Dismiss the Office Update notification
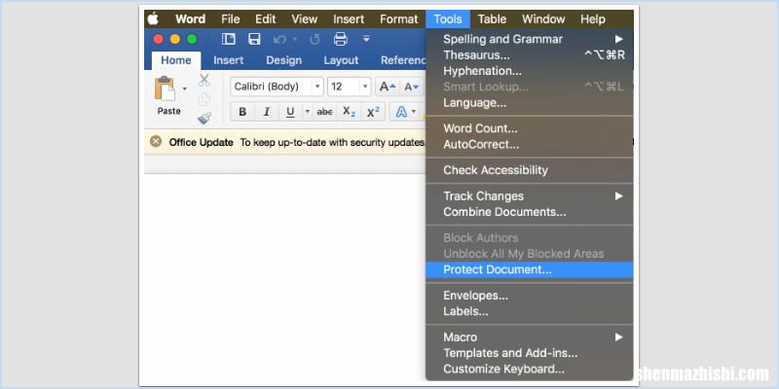Viewport: 779px width, 389px height. [156, 142]
